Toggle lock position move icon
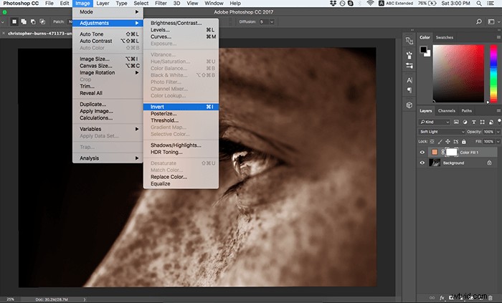The height and width of the screenshot is (303, 502). click(448, 141)
